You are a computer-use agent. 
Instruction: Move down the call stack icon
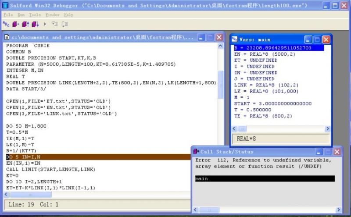35,24
